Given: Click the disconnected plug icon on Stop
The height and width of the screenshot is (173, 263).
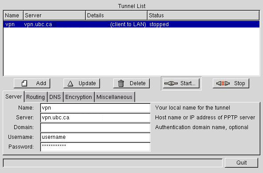Looking at the screenshot, I should click(223, 83).
